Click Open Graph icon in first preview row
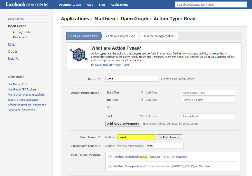 click(110, 157)
